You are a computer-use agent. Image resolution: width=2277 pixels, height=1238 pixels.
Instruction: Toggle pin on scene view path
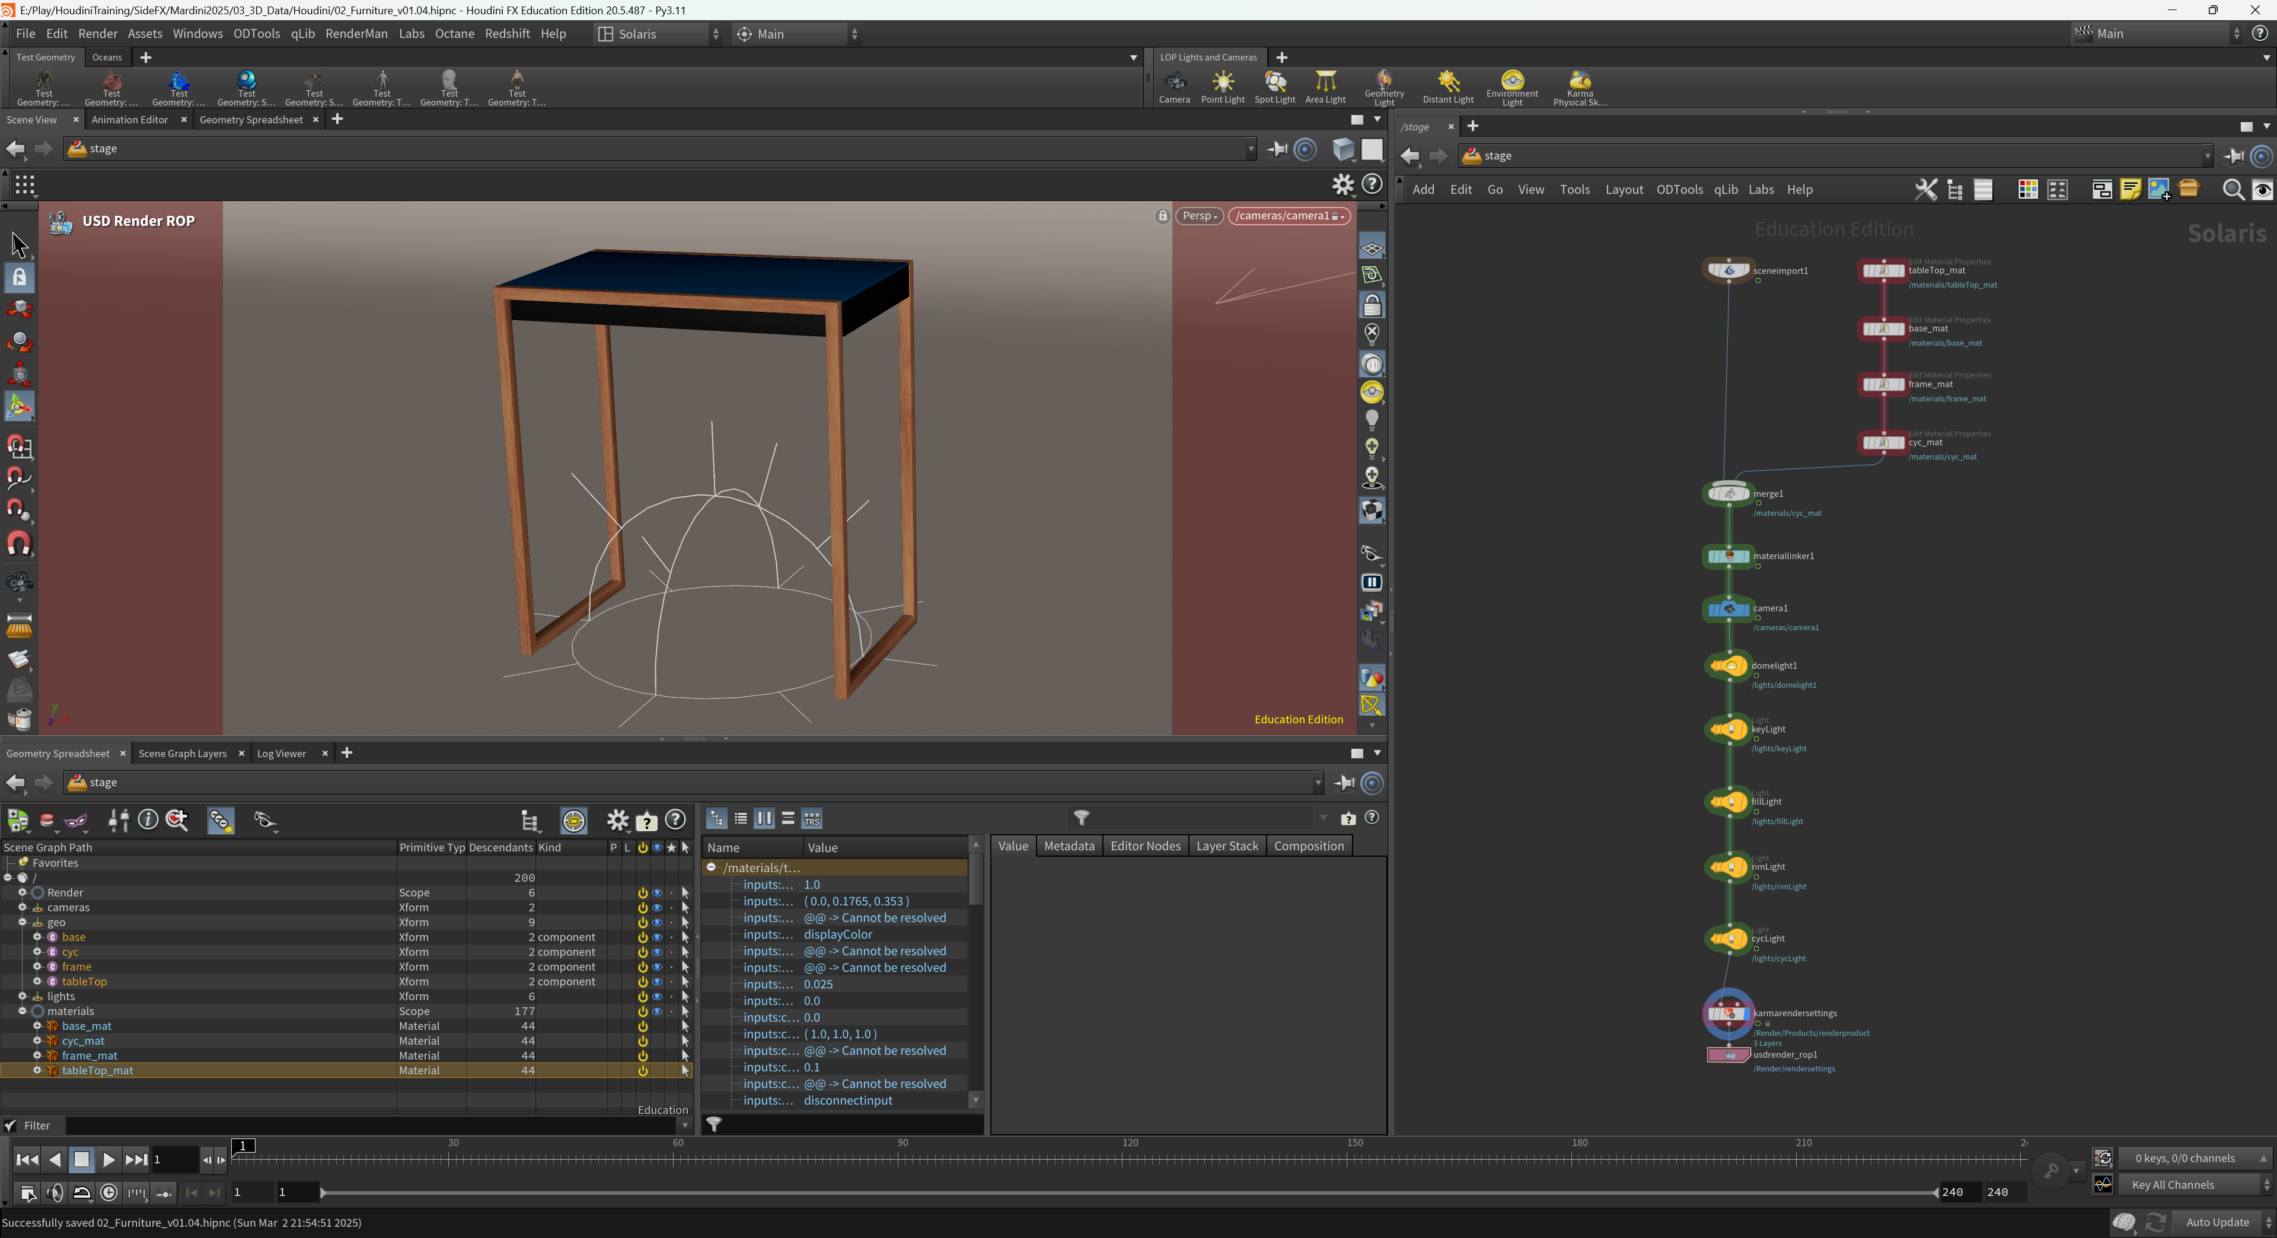[x=1277, y=149]
